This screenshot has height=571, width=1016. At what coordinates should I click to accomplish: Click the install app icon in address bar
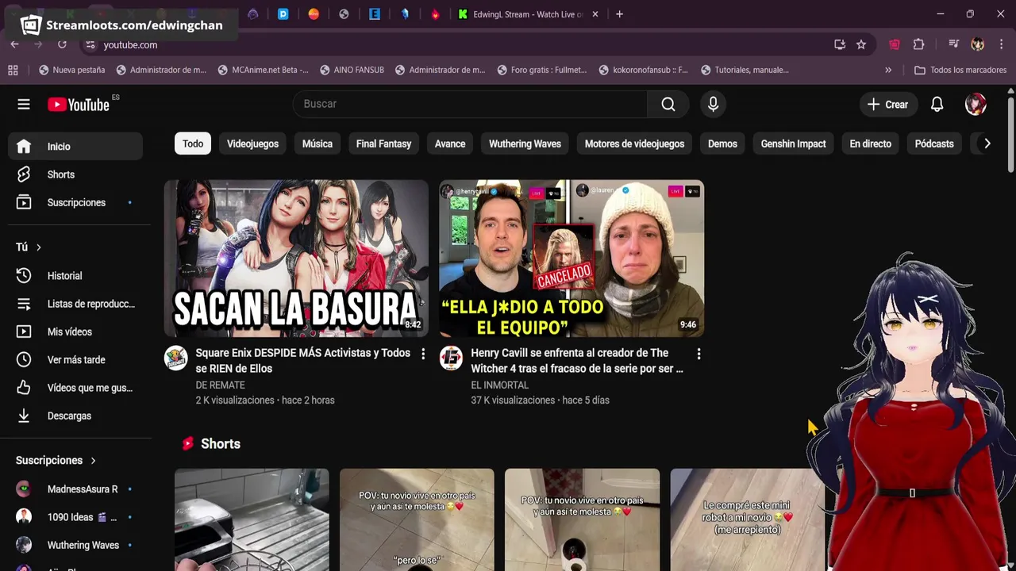pyautogui.click(x=840, y=44)
